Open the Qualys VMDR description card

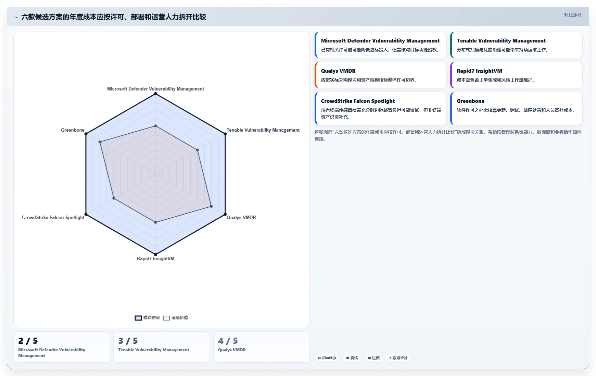coord(381,75)
